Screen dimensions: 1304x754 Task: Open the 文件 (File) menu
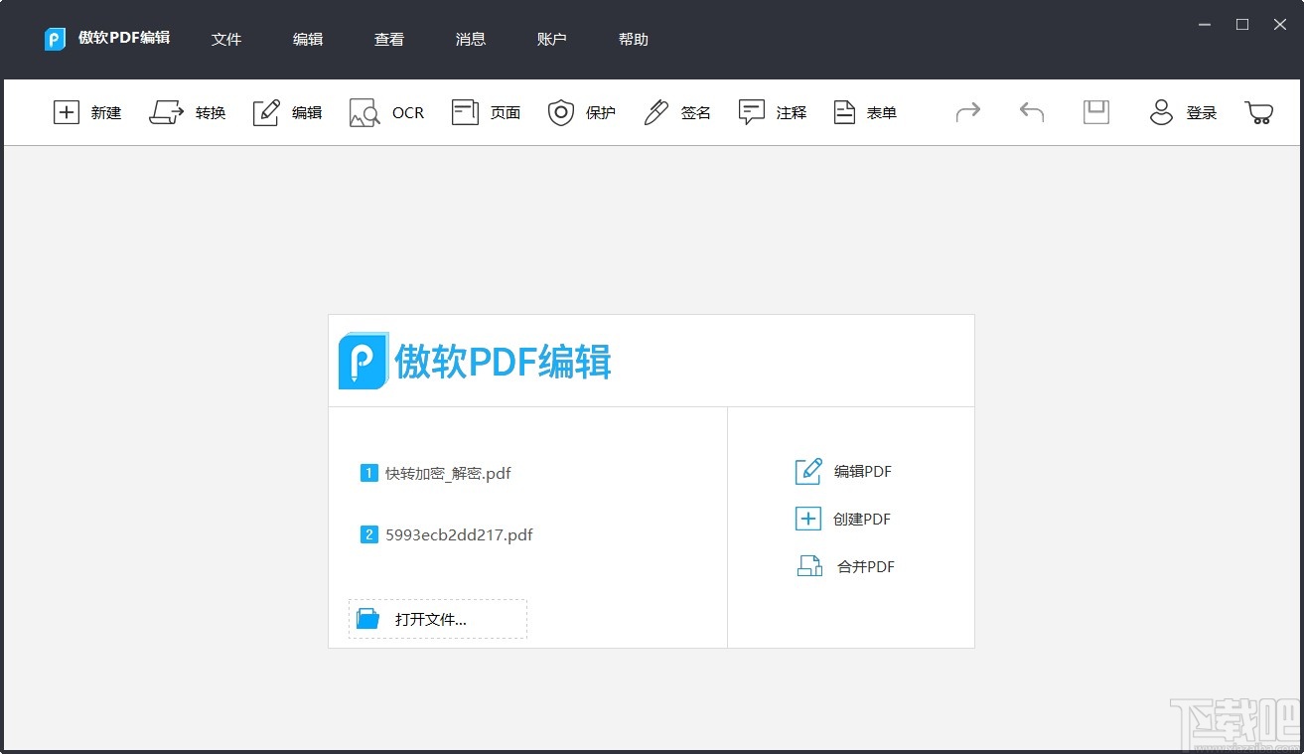pos(226,39)
